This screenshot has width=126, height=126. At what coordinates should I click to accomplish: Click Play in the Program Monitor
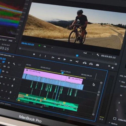point(65,59)
